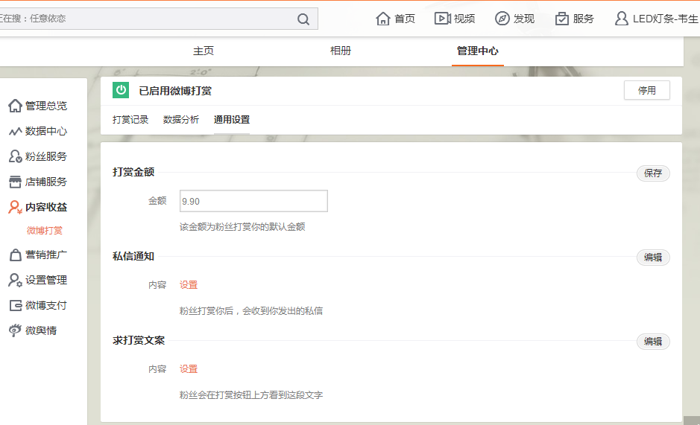Open the 打赏记录 tab

(130, 119)
